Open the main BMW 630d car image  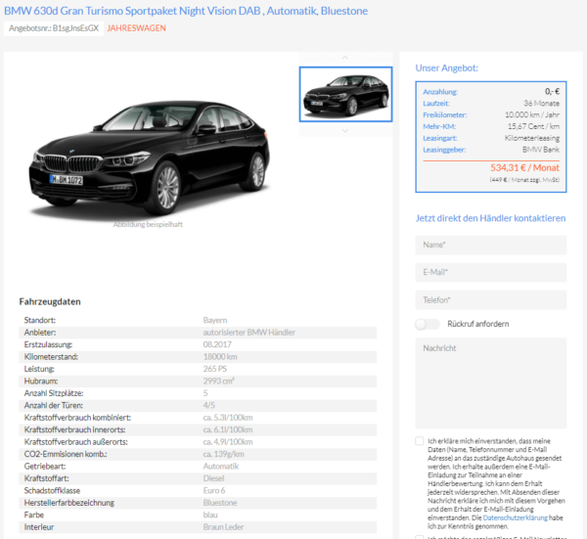[x=149, y=157]
